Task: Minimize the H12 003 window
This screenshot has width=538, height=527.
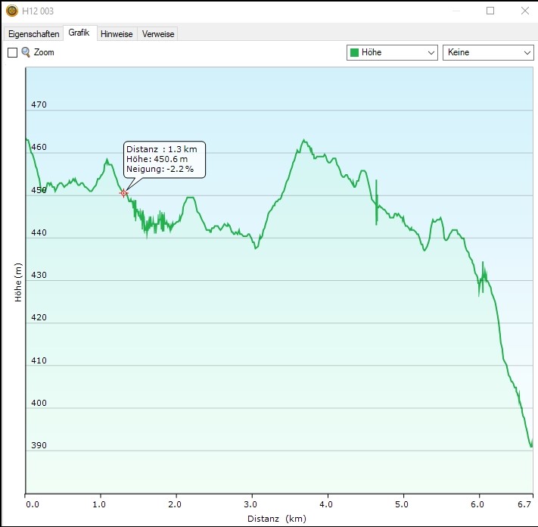Action: pos(456,11)
